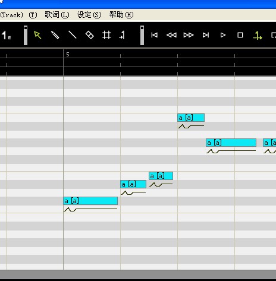Toggle the grid snap icon
This screenshot has height=281, width=276.
coord(106,35)
